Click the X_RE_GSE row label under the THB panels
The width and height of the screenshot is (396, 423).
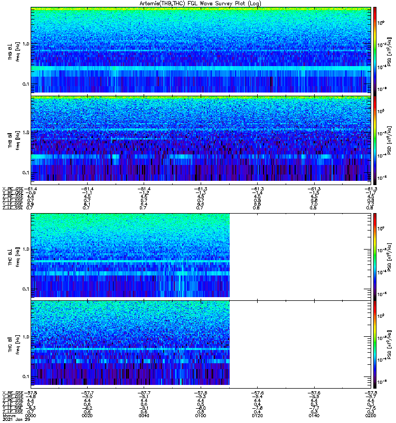point(13,189)
